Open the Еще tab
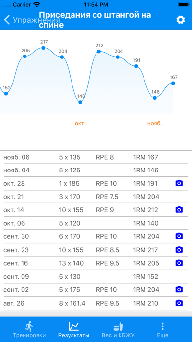This screenshot has width=192, height=342. point(163,330)
